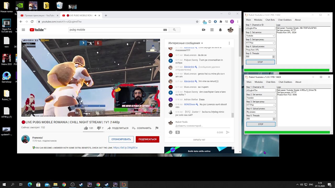Go back in Chrome browser
The height and width of the screenshot is (188, 335).
tap(21, 22)
